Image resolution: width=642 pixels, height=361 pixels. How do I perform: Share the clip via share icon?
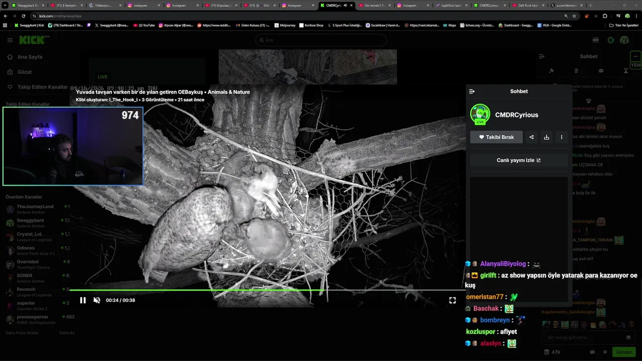coord(532,137)
